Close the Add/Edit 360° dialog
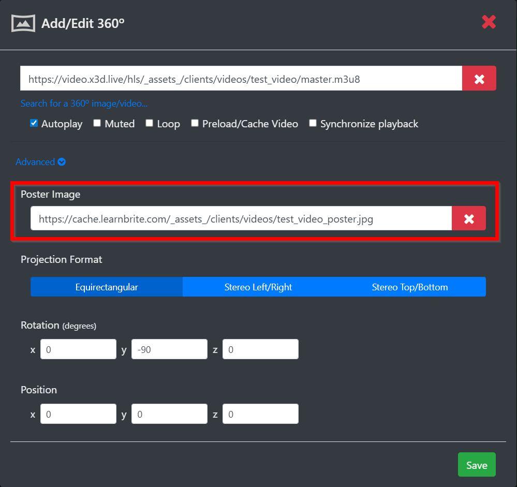 [489, 22]
